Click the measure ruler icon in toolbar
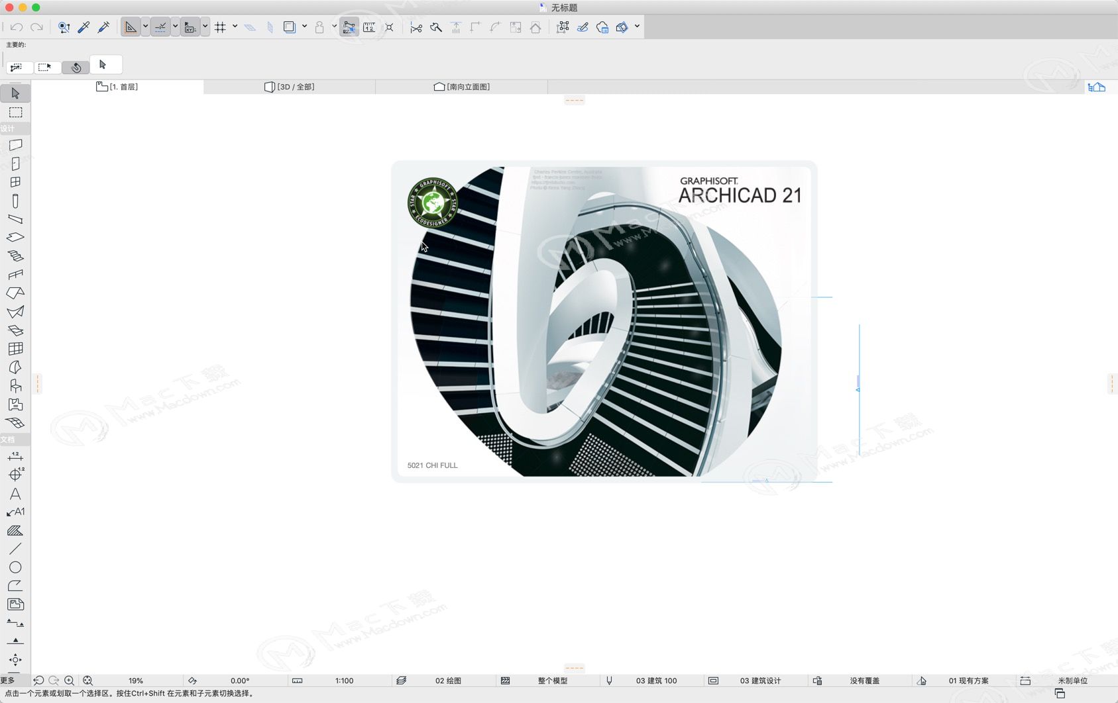The image size is (1118, 703). coord(369,27)
